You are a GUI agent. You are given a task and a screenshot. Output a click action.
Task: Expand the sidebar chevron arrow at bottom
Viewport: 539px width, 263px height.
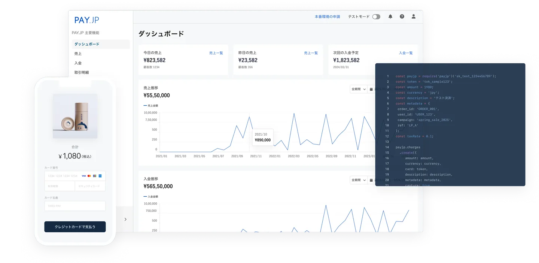pos(125,219)
